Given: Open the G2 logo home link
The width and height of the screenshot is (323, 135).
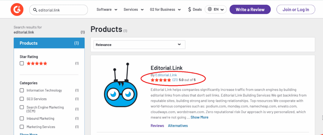Looking at the screenshot, I should [x=17, y=10].
